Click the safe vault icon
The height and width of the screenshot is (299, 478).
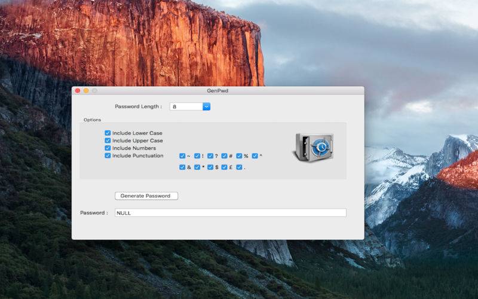(x=314, y=147)
